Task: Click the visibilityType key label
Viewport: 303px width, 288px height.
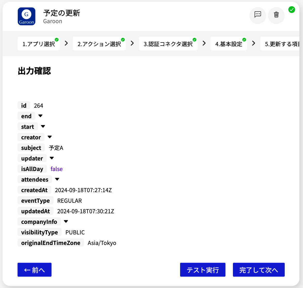Action: (39, 232)
